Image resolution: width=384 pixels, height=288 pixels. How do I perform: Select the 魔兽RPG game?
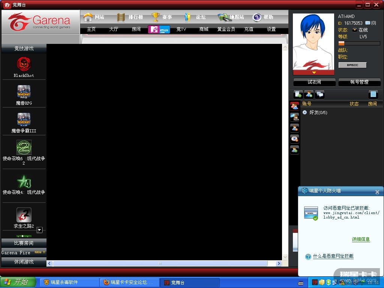click(x=24, y=95)
